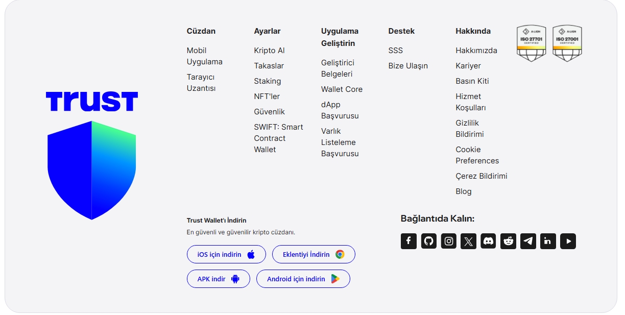Open the SSS support page
625x315 pixels.
395,50
